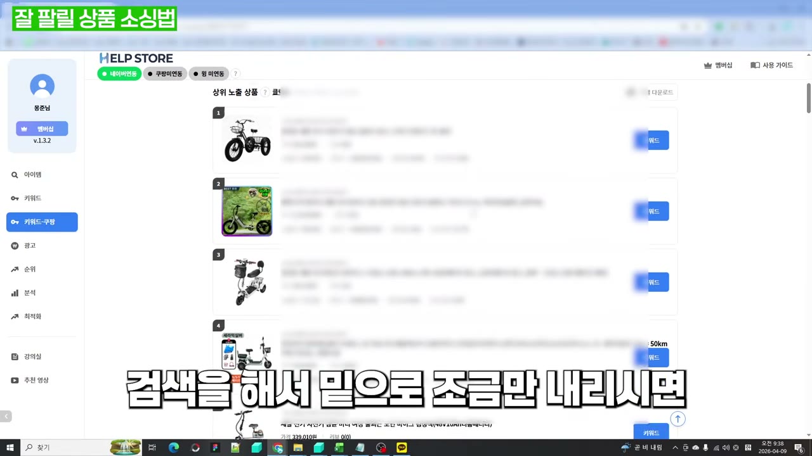This screenshot has height=456, width=812.
Task: Open the Windows Start menu
Action: [x=10, y=448]
